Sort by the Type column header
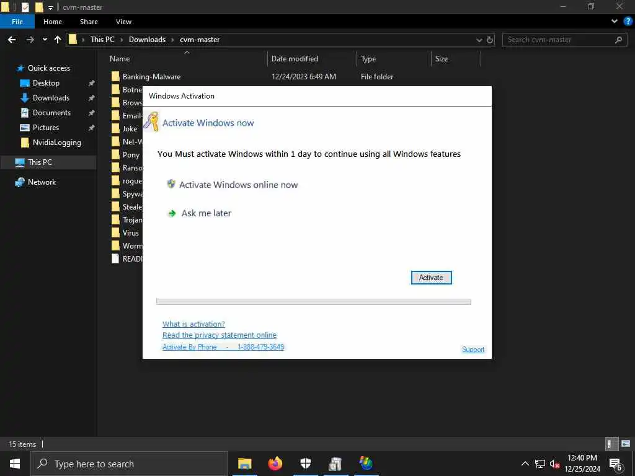 point(368,59)
